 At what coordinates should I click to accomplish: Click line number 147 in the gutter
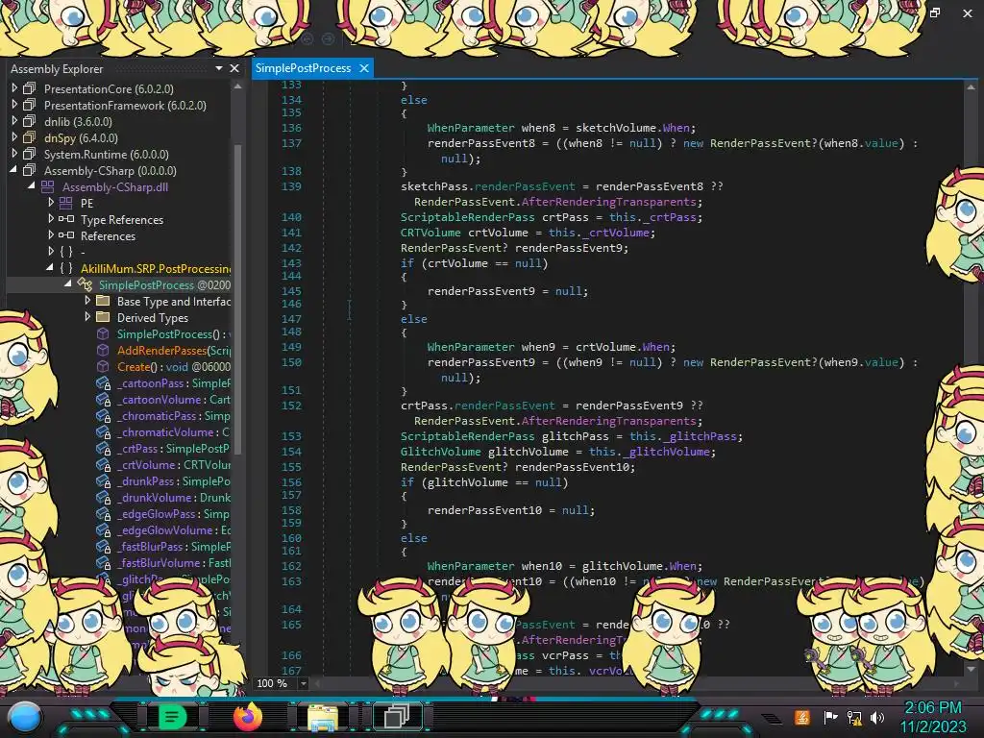pyautogui.click(x=291, y=319)
